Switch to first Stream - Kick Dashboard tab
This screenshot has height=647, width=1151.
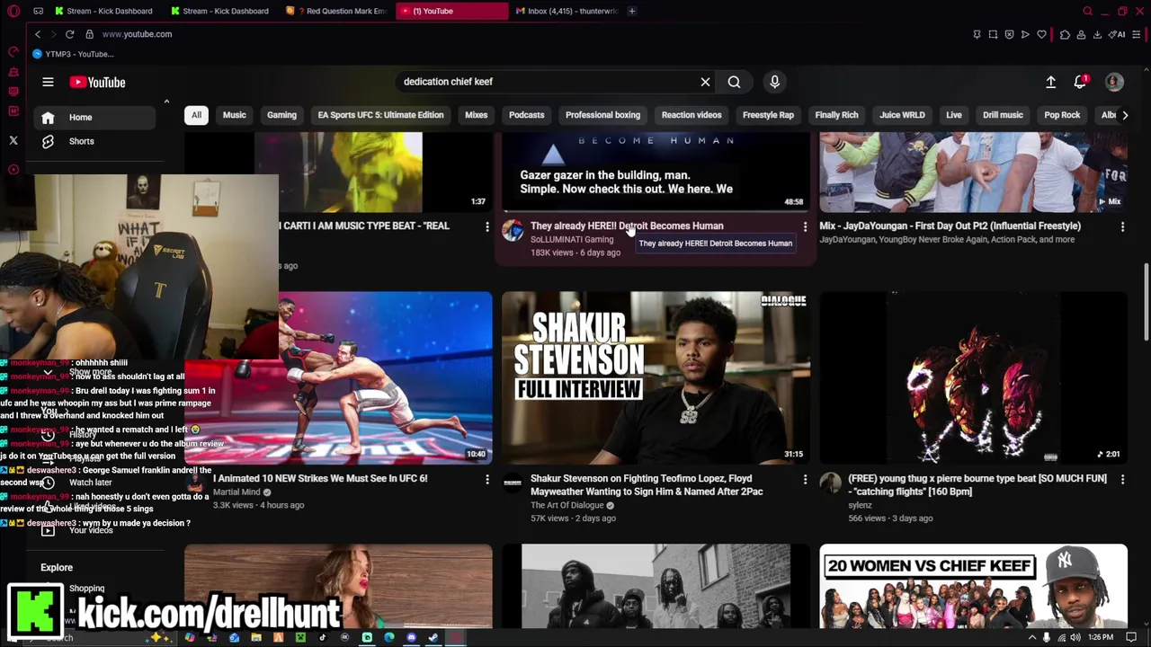[x=103, y=11]
